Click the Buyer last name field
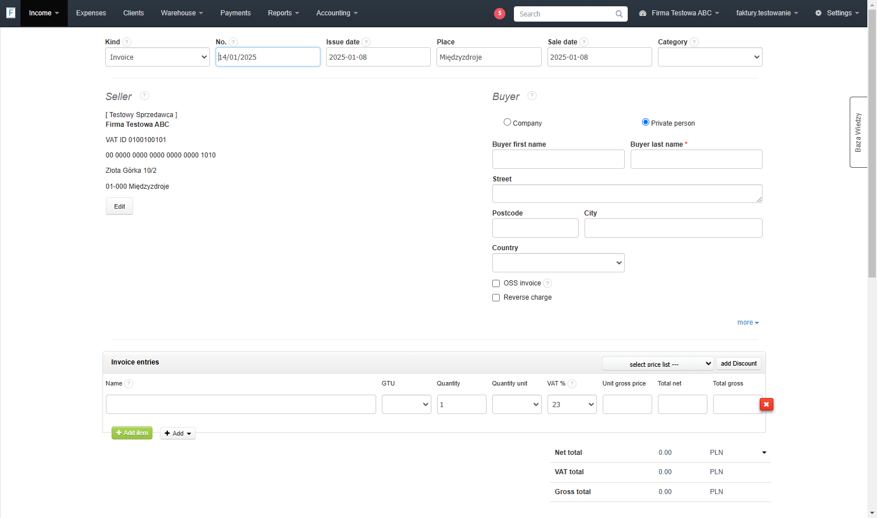The image size is (877, 518). (696, 159)
